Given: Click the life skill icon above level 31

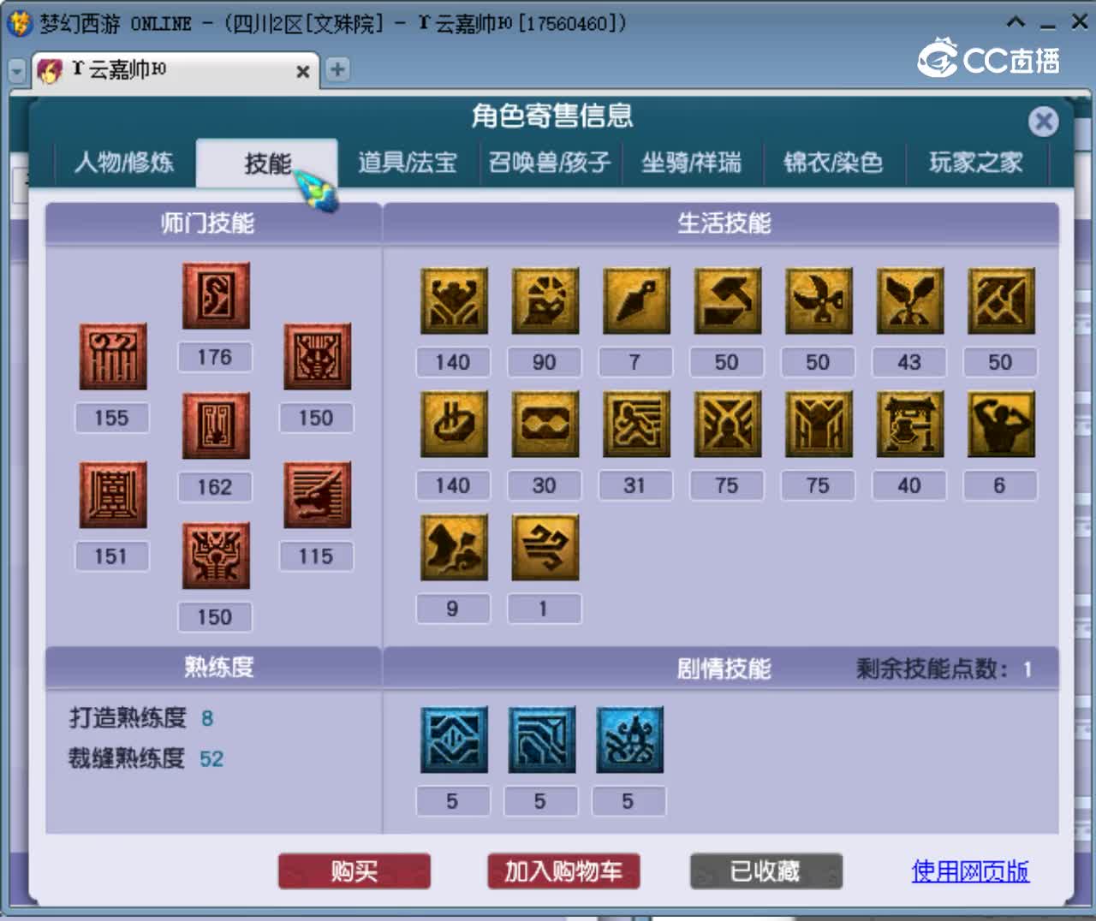Looking at the screenshot, I should (636, 424).
